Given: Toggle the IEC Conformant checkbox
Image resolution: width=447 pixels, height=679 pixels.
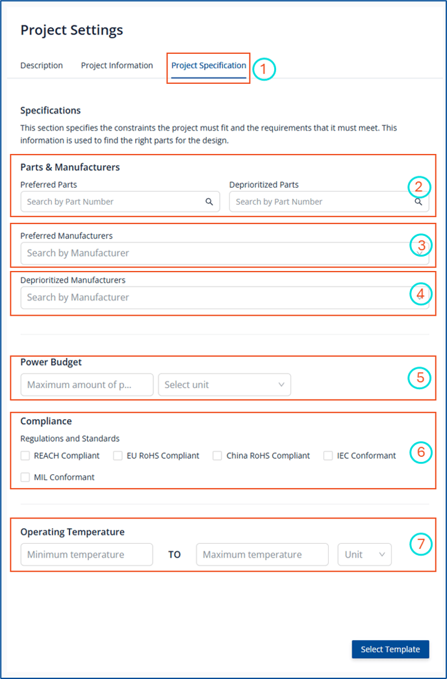Looking at the screenshot, I should [328, 455].
